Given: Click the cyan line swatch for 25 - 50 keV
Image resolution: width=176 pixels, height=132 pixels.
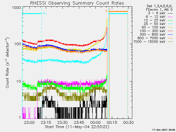Looking at the screenshot, I should click(170, 24).
